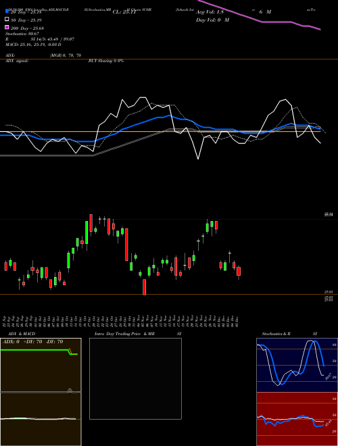Click the 'BUY Slowing @ 0%' ADX signal text
The image size is (338, 446).
coord(106,61)
